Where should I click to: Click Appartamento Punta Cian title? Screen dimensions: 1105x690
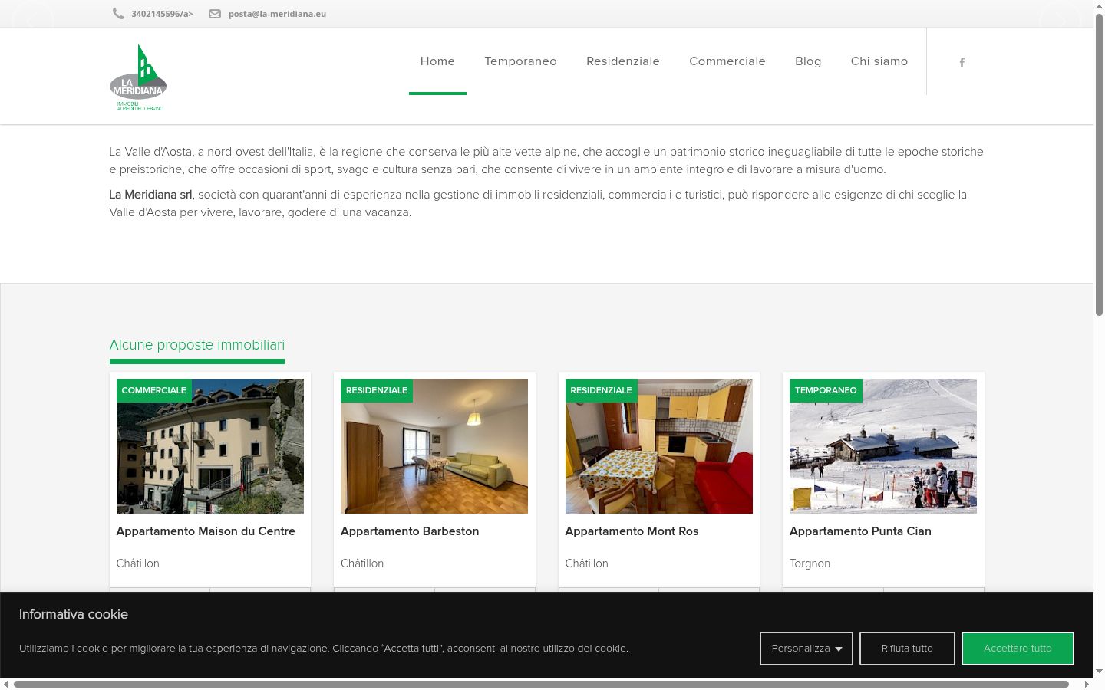point(860,531)
